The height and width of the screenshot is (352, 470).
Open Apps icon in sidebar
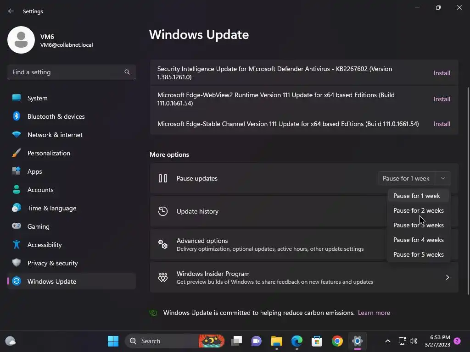pyautogui.click(x=17, y=171)
